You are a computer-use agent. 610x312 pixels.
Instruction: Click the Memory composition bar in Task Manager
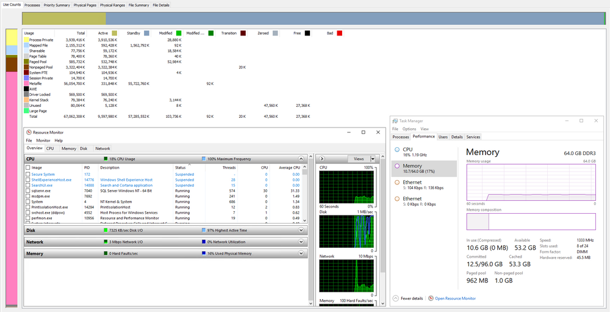531,222
